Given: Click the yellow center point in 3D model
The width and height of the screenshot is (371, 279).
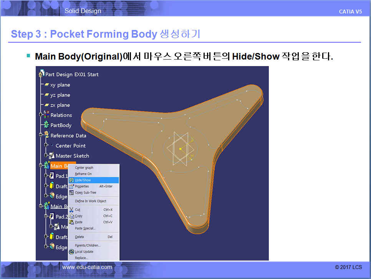Looking at the screenshot, I should pyautogui.click(x=180, y=148).
